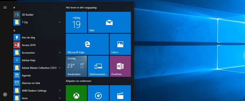Select the 'Aan de slag' label
Screen dimensions: 245x101
(x=29, y=37)
